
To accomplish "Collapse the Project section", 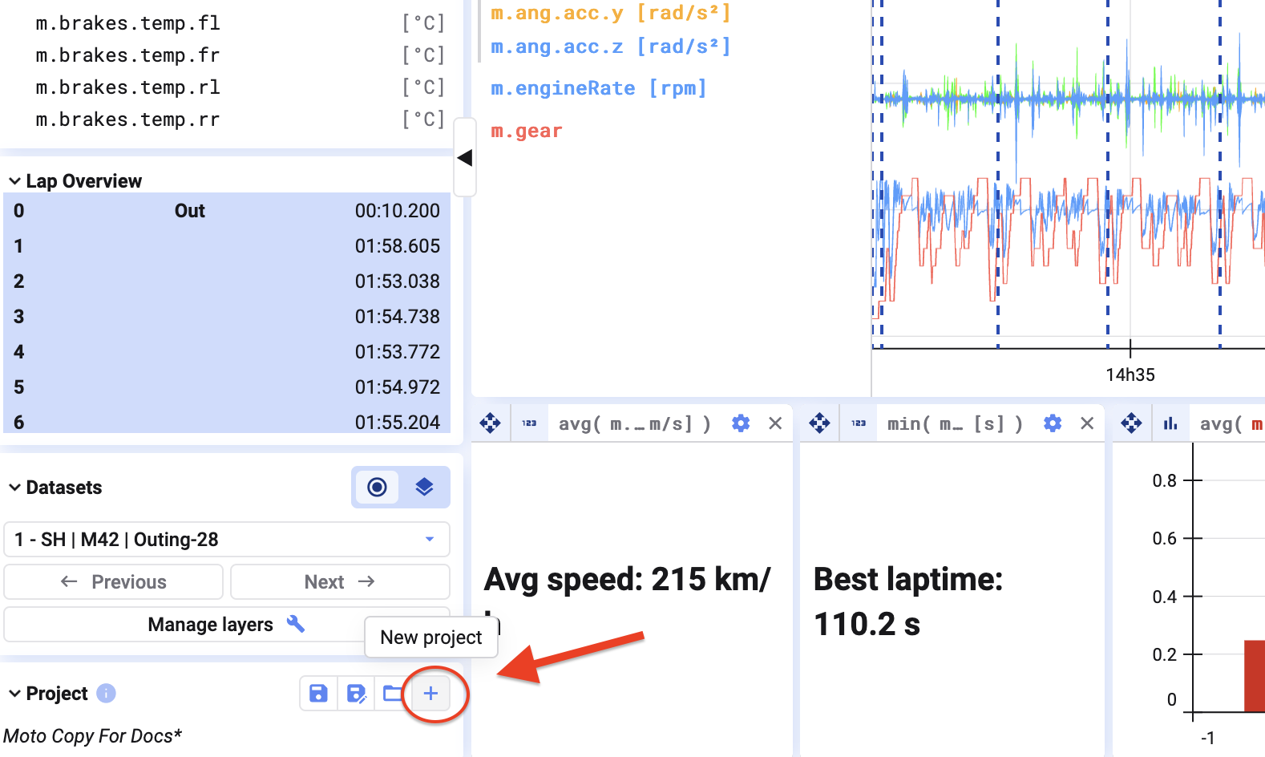I will 14,694.
